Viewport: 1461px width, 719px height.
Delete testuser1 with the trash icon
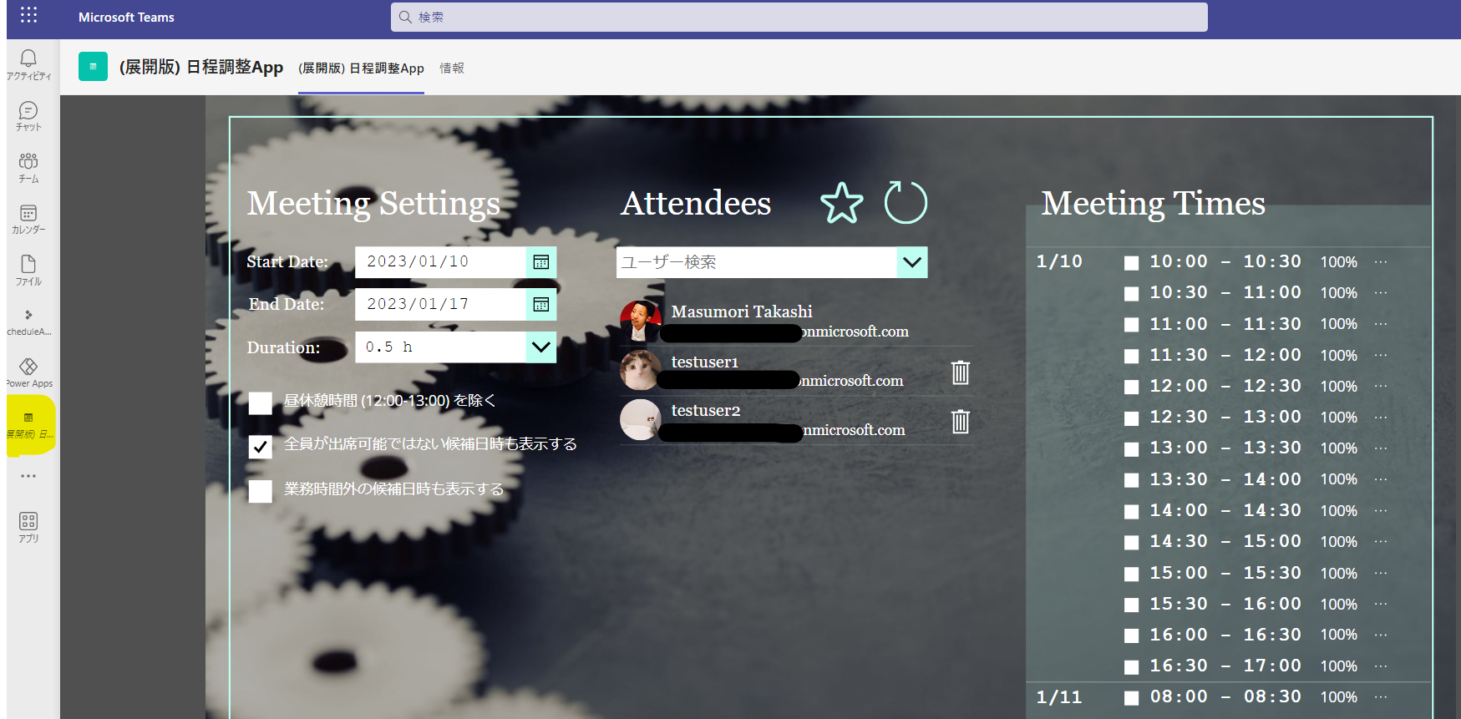(x=961, y=372)
